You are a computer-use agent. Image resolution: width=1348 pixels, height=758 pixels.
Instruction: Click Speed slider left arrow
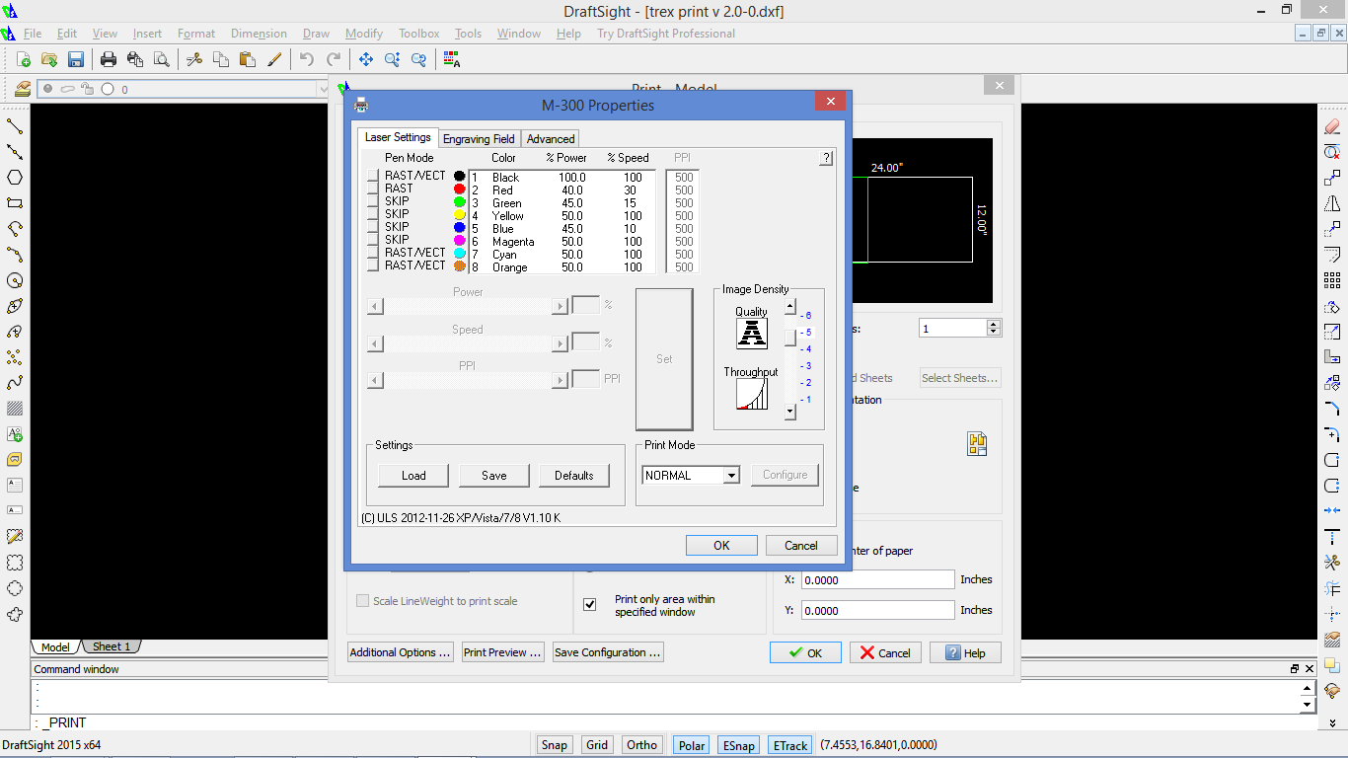click(x=373, y=343)
